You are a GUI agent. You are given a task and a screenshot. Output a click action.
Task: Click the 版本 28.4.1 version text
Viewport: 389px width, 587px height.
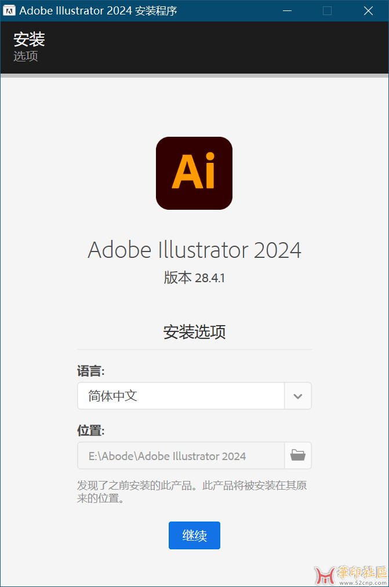[x=194, y=278]
